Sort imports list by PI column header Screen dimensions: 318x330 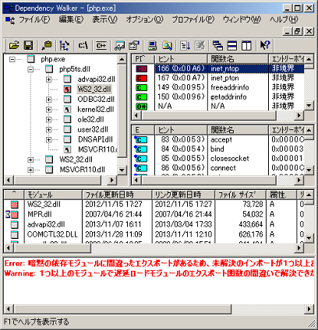click(143, 58)
